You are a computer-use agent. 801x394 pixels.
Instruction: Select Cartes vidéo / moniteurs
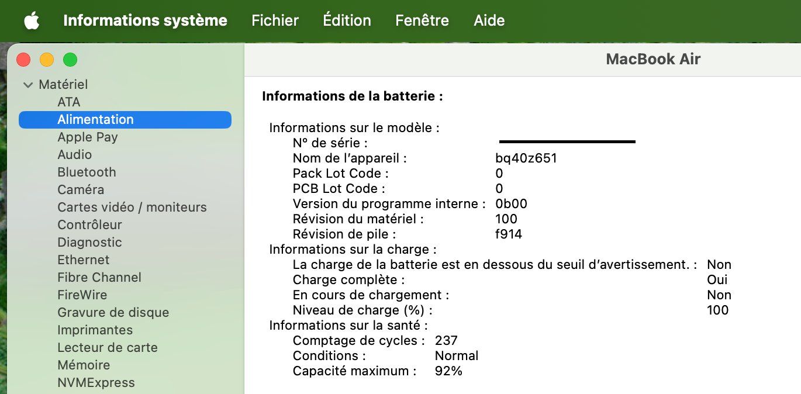(x=132, y=208)
